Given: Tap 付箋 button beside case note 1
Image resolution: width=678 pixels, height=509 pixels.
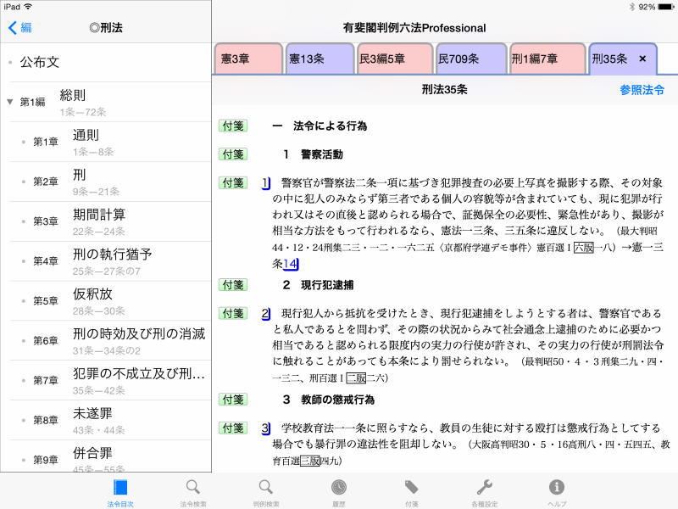Looking at the screenshot, I should click(x=233, y=182).
